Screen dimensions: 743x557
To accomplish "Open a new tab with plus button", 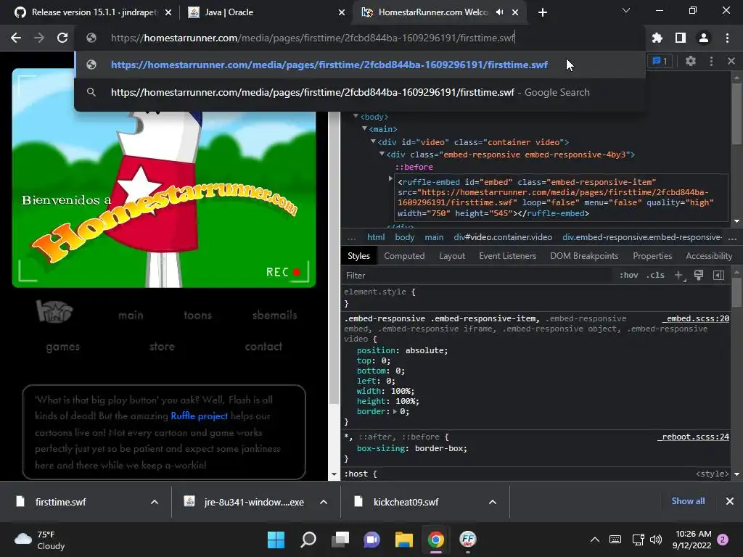I will (x=543, y=12).
